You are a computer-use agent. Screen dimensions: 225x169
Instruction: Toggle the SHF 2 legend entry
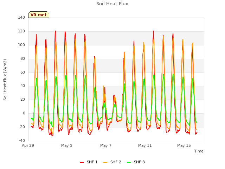[x=112, y=162]
